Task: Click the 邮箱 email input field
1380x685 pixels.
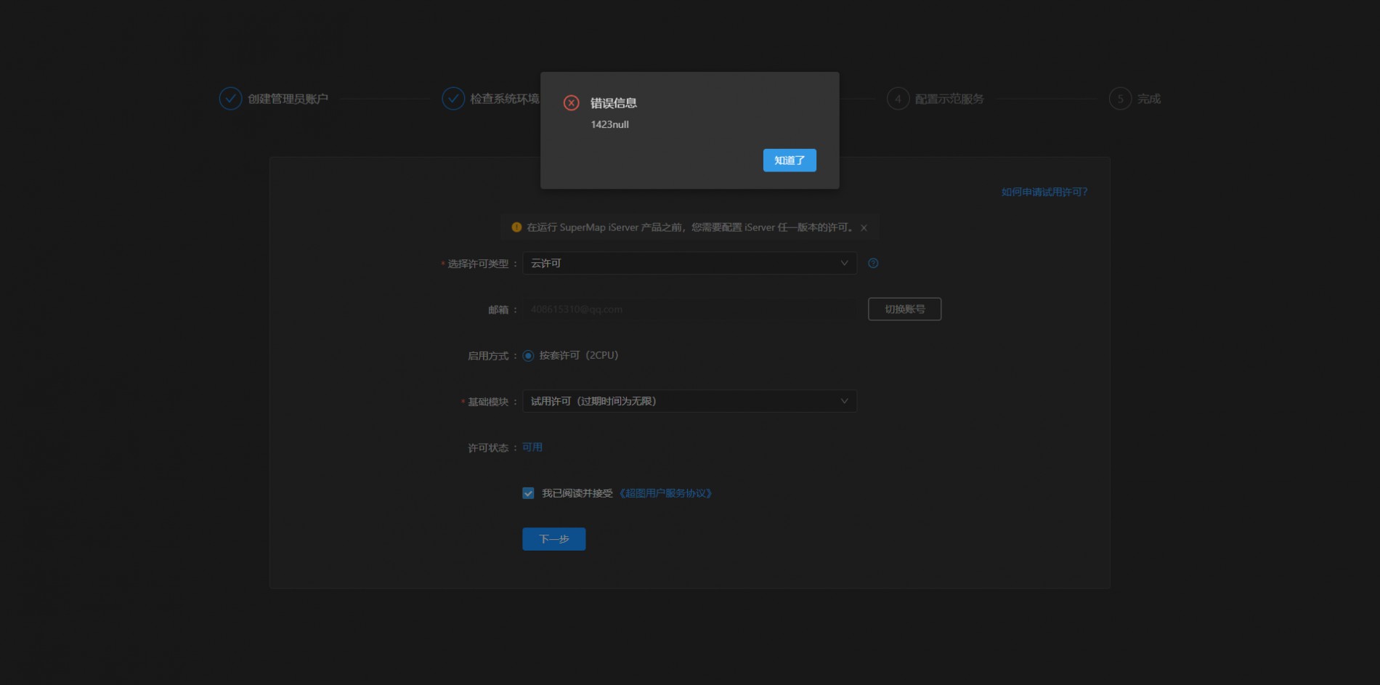Action: point(689,309)
